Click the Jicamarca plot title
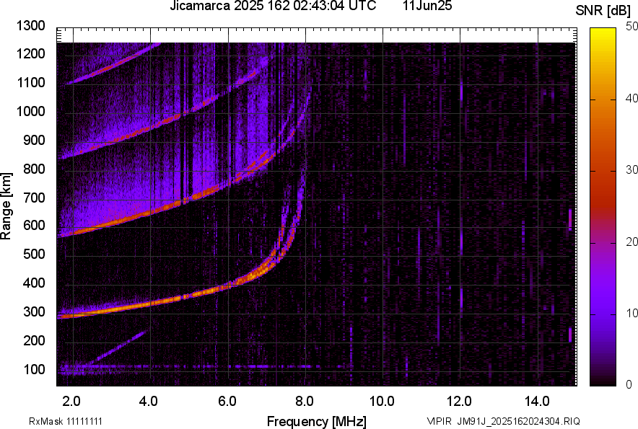The width and height of the screenshot is (638, 429). (x=273, y=6)
